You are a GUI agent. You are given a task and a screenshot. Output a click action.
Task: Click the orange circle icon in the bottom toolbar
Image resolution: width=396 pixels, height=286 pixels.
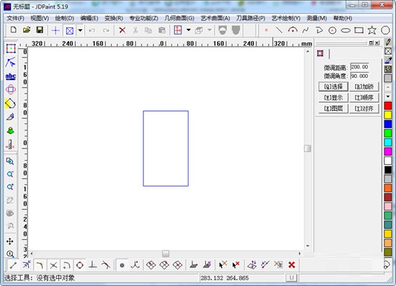[80, 265]
